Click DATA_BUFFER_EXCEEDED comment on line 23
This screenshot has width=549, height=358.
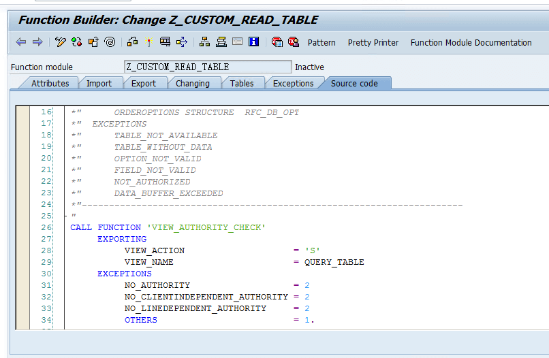click(168, 193)
